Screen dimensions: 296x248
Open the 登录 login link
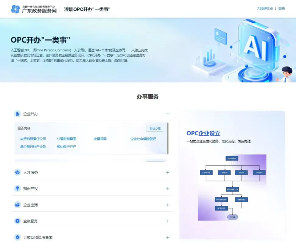281,9
